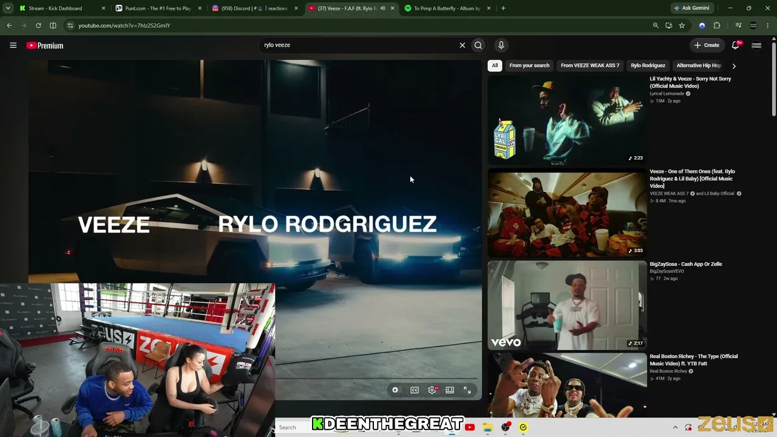
Task: Open the private jet video thumbnail
Action: point(567,212)
